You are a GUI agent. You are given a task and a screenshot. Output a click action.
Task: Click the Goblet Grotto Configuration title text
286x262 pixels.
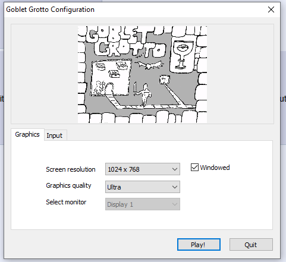pos(50,10)
